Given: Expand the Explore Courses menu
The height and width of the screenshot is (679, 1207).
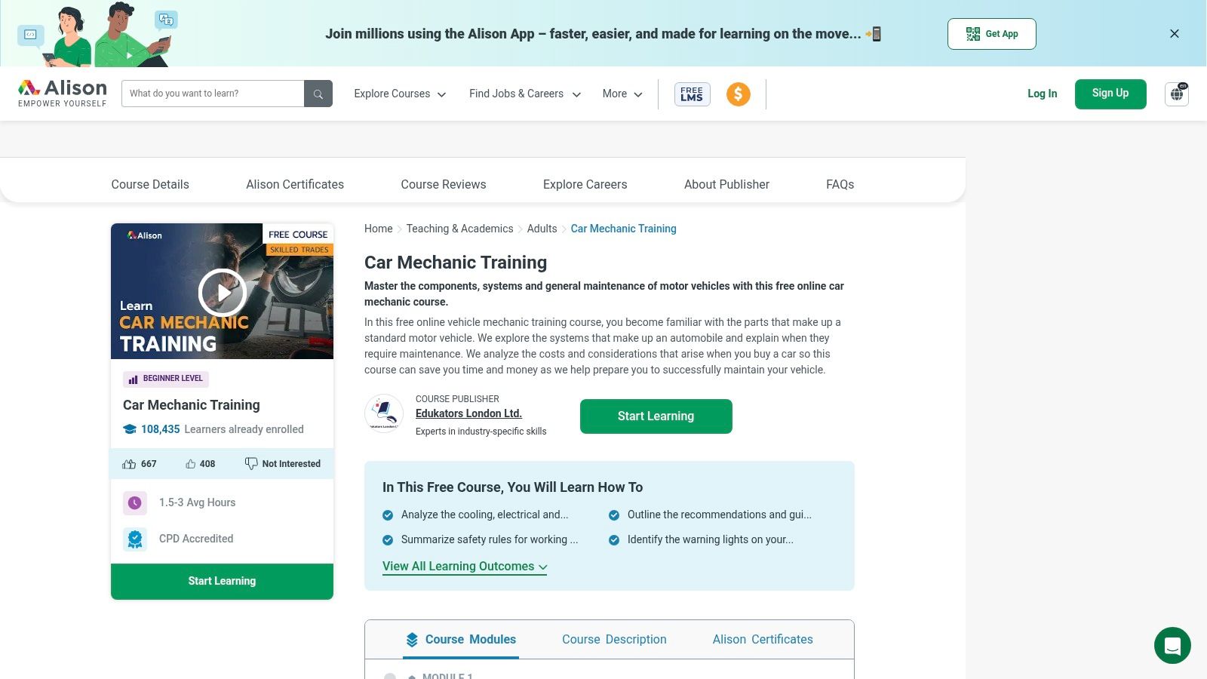Looking at the screenshot, I should pyautogui.click(x=400, y=94).
